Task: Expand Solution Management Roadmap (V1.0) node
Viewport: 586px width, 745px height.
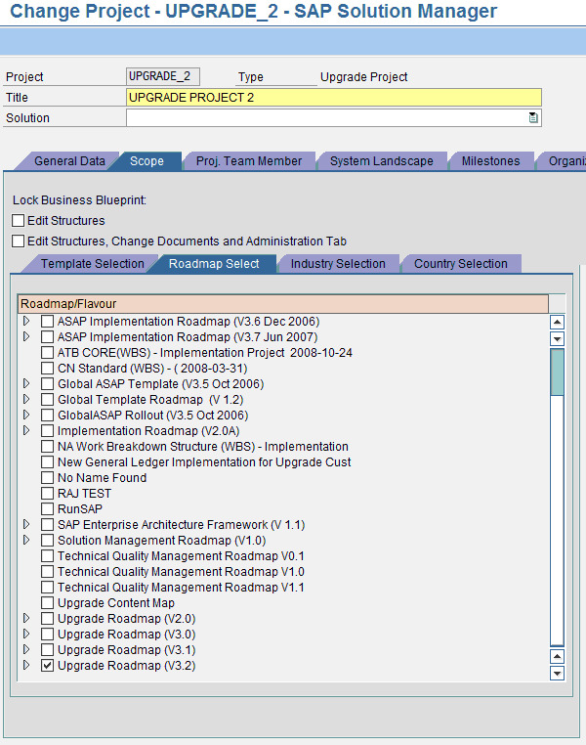Action: (26, 541)
